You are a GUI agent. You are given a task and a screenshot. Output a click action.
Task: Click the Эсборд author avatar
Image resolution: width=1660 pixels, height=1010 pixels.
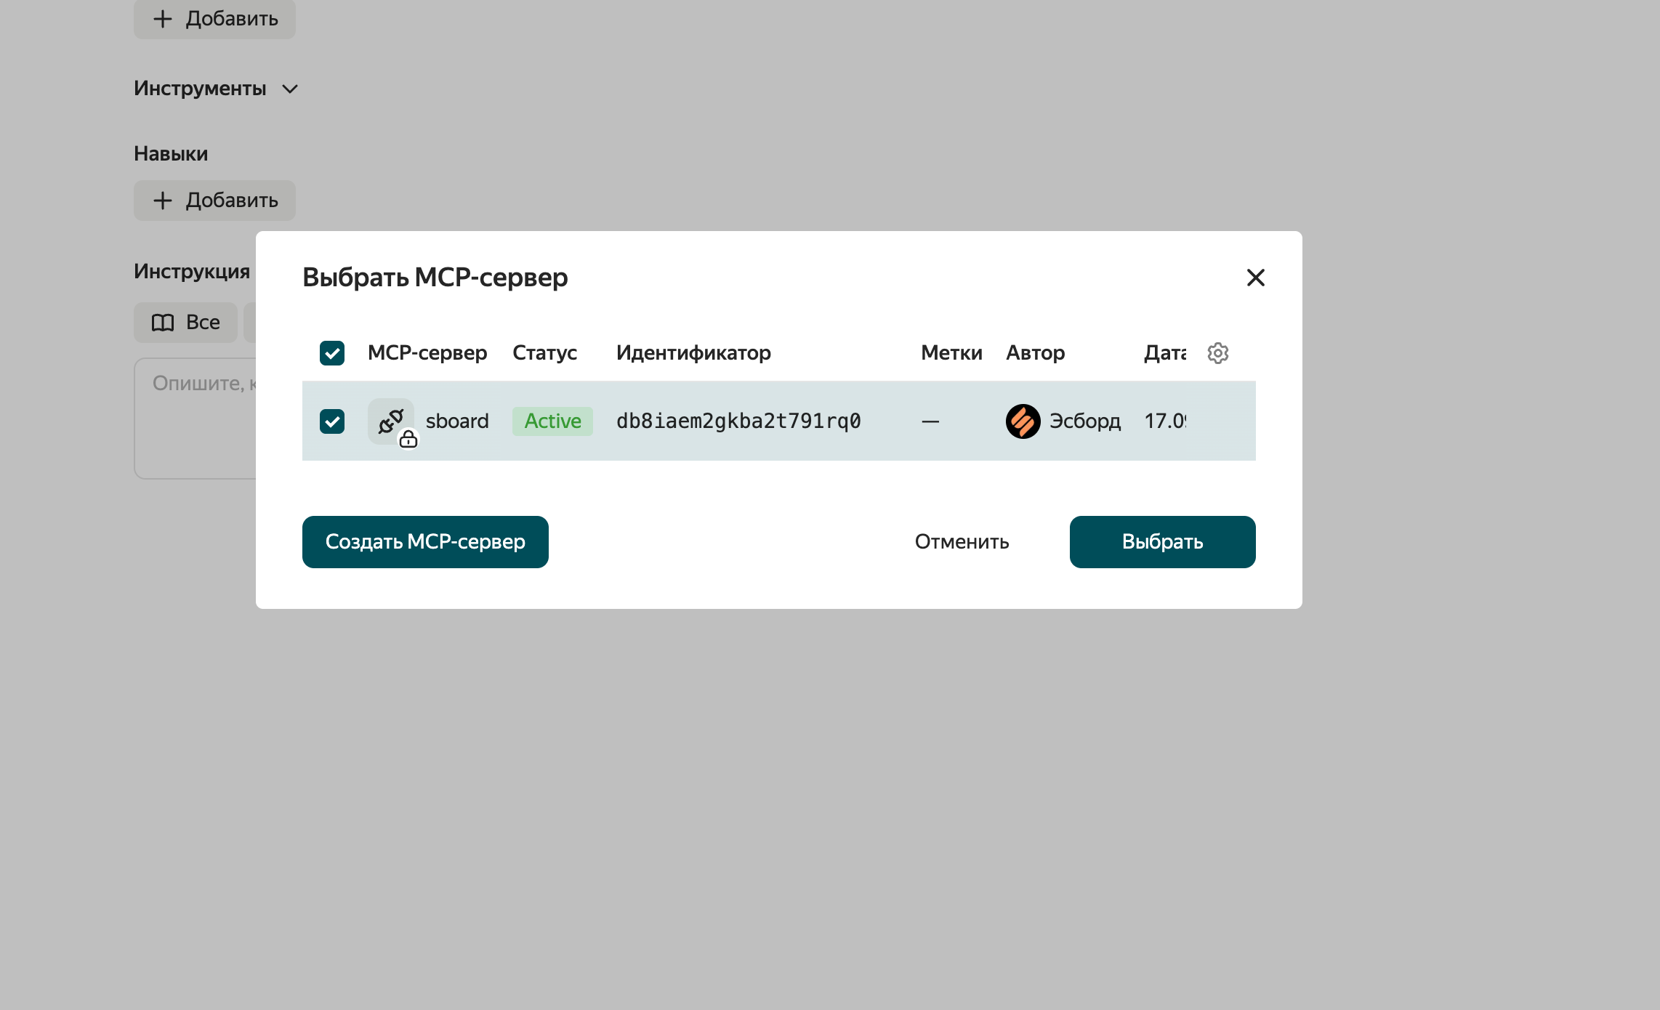point(1023,421)
